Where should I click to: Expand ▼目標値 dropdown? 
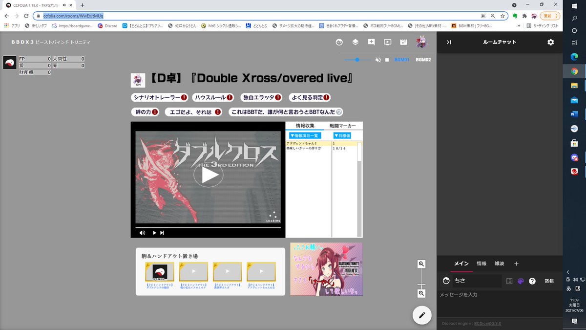click(x=342, y=135)
